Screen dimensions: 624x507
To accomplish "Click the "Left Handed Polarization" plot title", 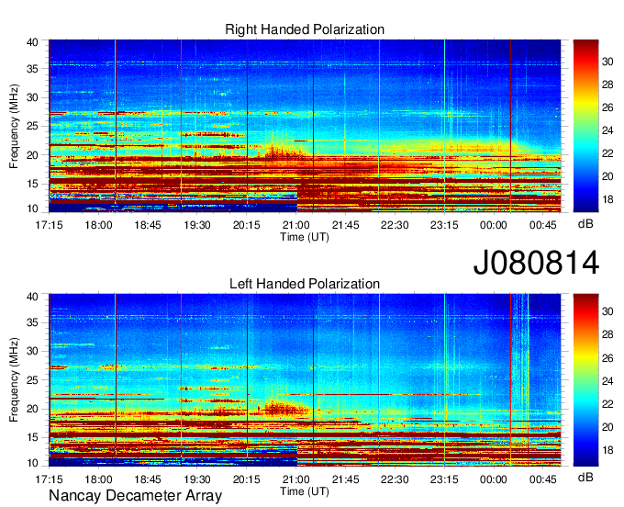I will 305,284.
